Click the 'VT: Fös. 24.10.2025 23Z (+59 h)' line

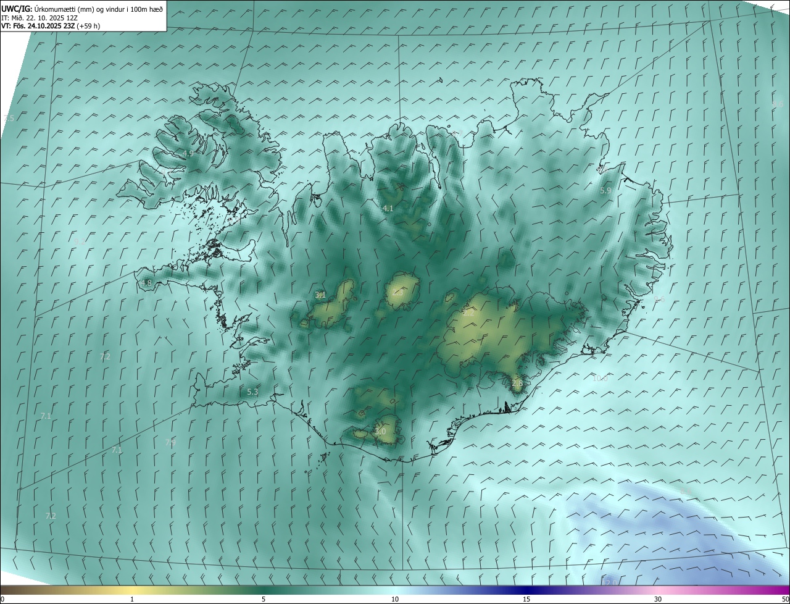coord(51,26)
